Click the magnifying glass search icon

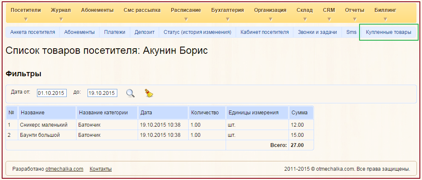[130, 93]
